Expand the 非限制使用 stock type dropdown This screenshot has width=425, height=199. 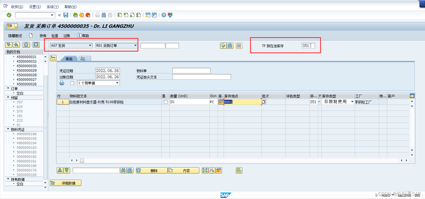(x=352, y=102)
